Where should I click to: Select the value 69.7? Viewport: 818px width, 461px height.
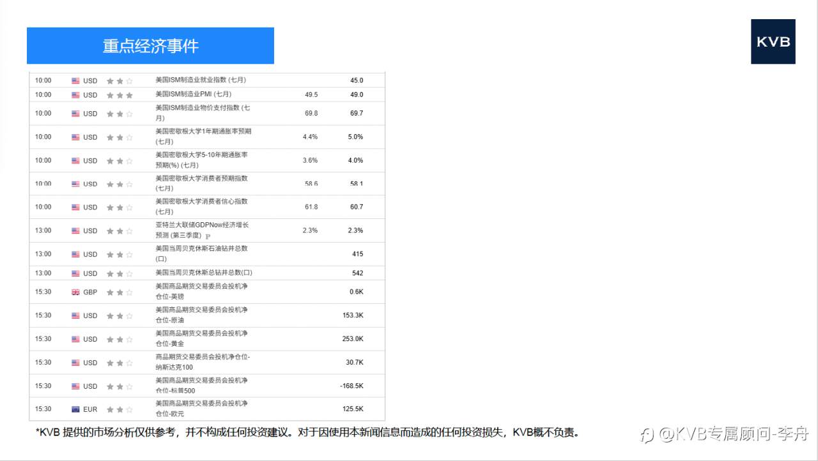[x=357, y=113]
